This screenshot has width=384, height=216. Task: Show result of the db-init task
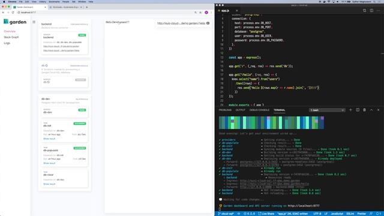(49, 139)
